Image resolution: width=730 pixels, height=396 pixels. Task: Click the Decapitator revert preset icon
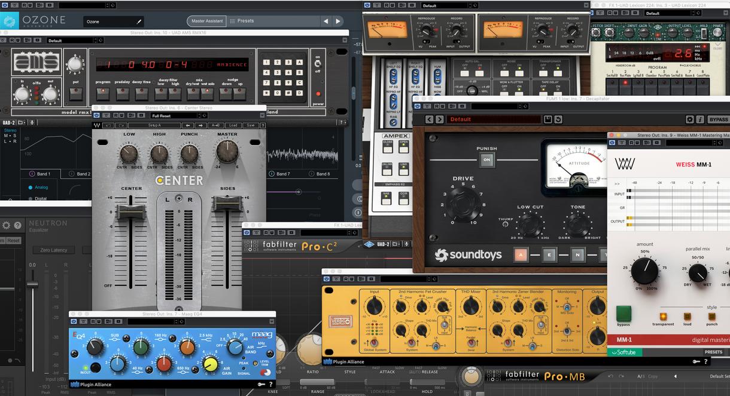click(558, 119)
